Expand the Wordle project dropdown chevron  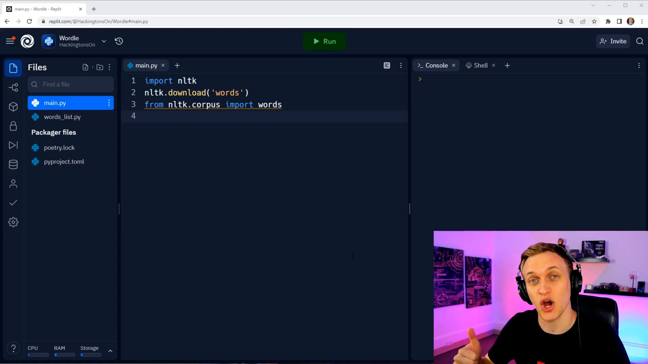coord(104,41)
